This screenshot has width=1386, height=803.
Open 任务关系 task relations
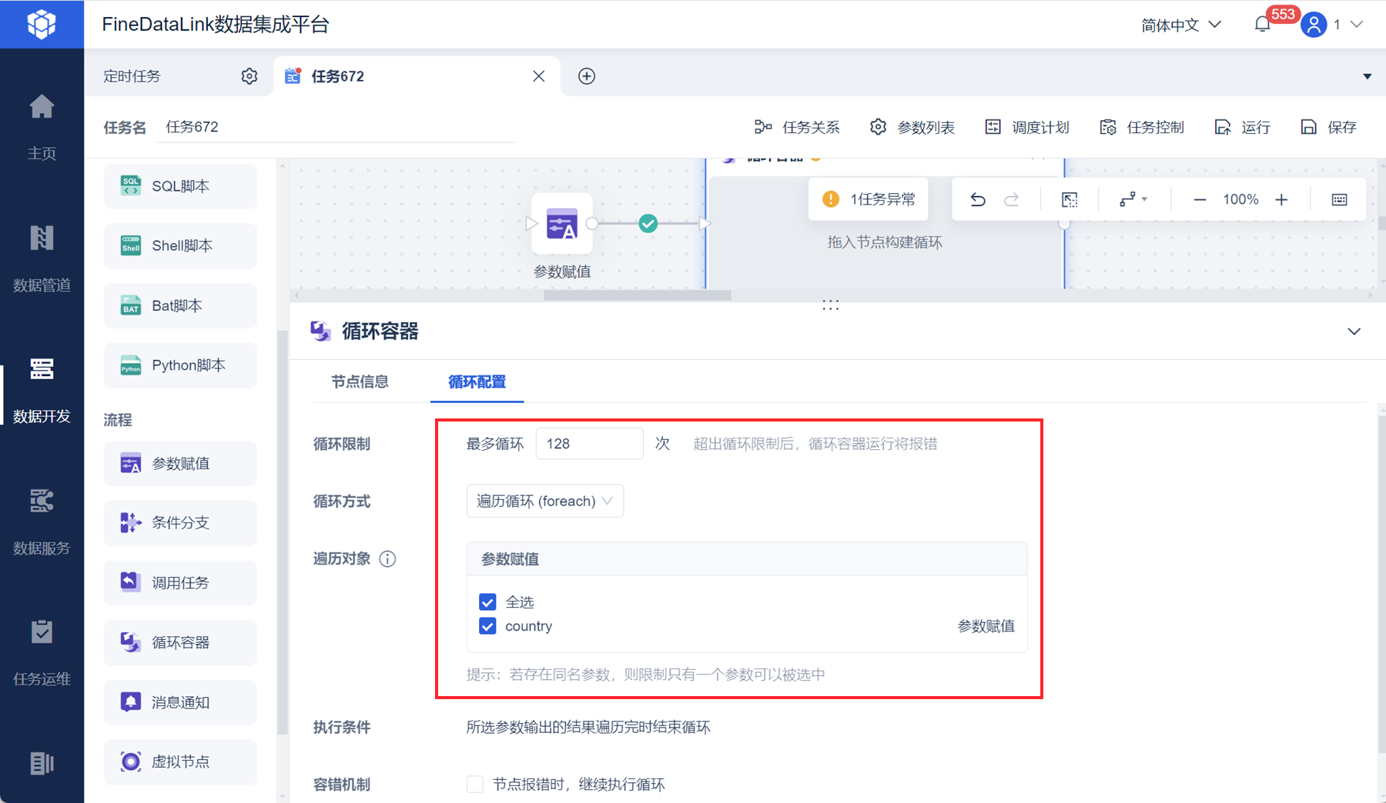tap(797, 127)
